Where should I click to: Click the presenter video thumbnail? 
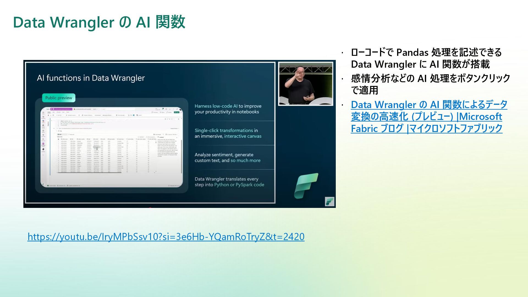306,84
